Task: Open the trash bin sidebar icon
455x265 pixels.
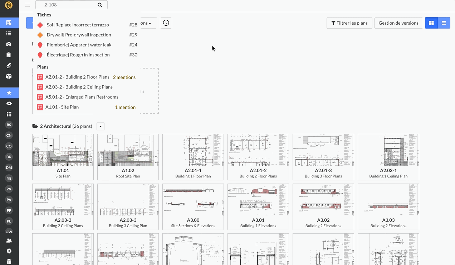Action: 9,261
